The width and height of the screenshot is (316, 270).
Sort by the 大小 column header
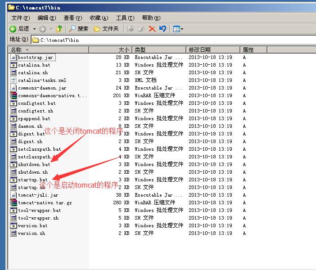tap(110, 49)
